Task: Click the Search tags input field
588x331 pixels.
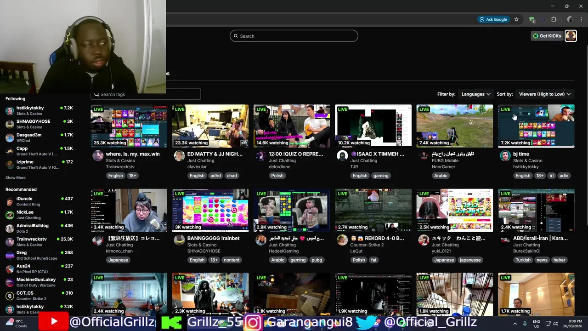Action: (146, 94)
